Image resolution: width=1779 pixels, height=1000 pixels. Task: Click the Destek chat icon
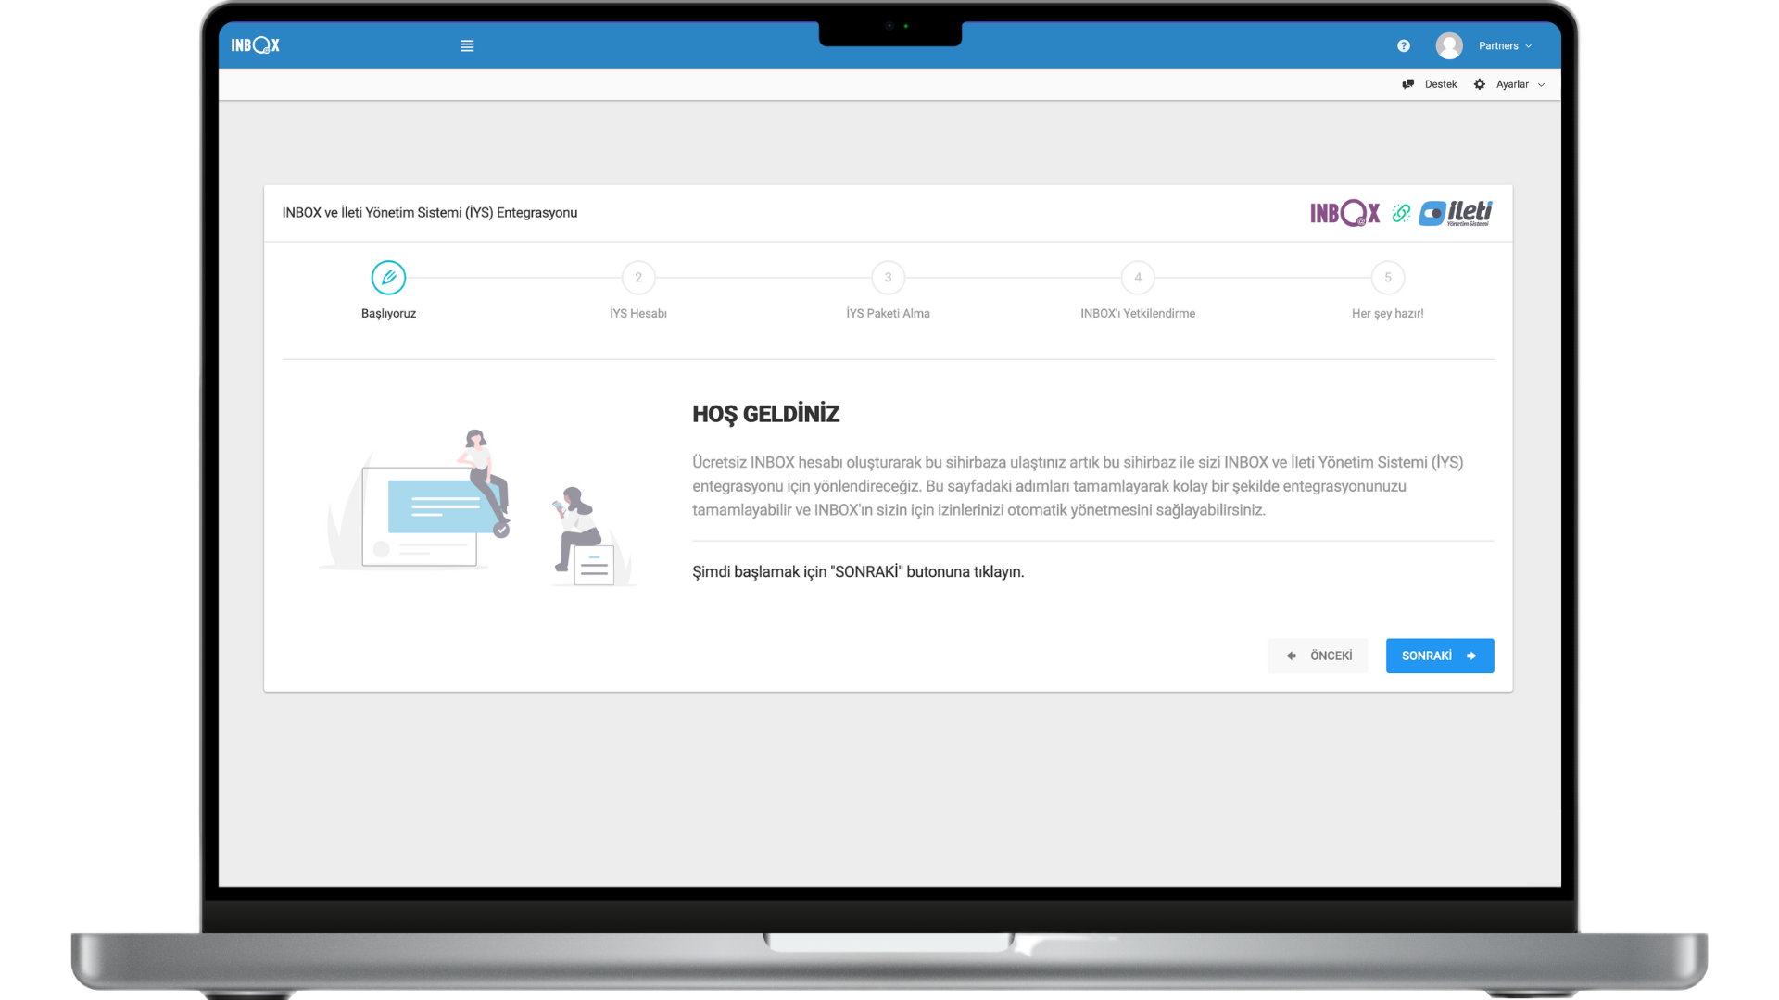tap(1408, 84)
